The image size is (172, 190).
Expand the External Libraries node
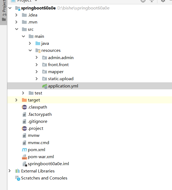(10, 171)
